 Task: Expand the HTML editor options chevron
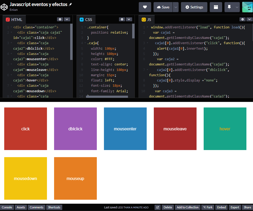click(x=67, y=19)
